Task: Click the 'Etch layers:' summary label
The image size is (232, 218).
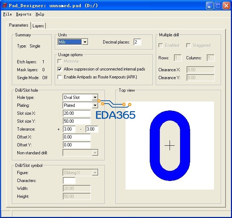Action: tap(27, 62)
